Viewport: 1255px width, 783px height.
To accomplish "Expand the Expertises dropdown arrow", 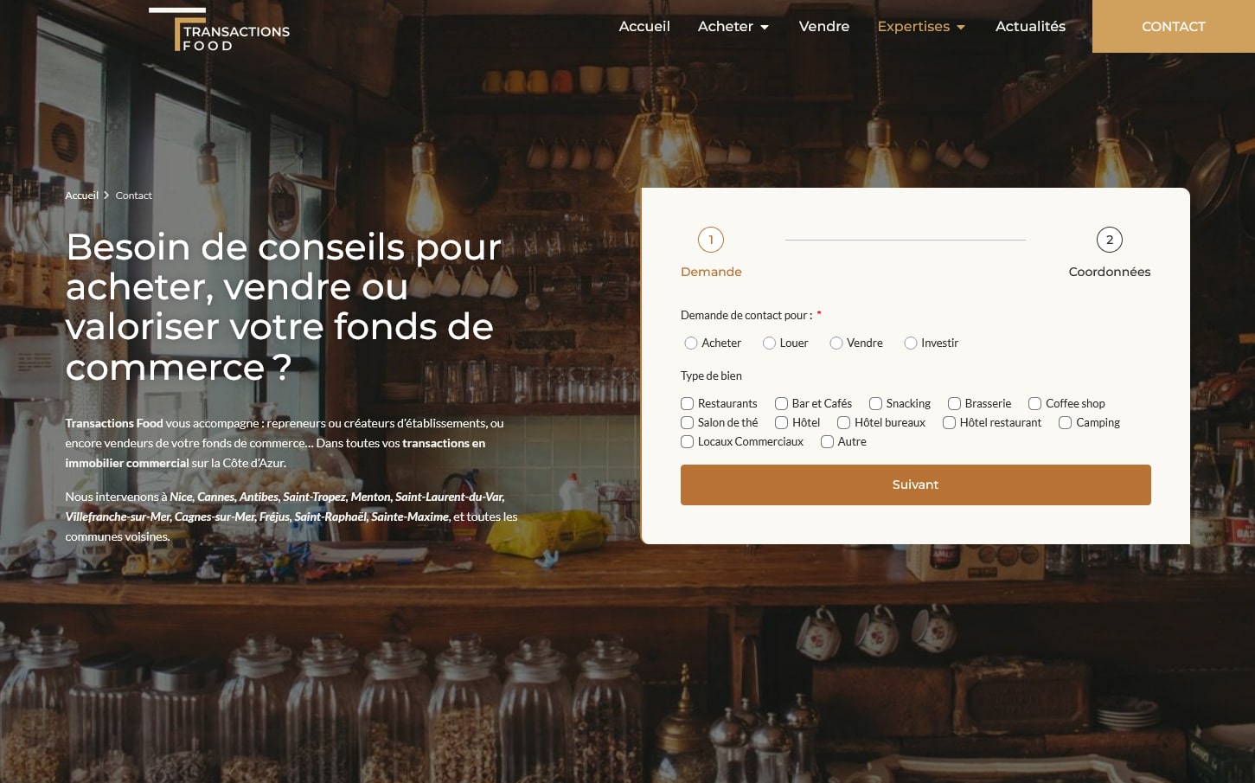I will (961, 28).
